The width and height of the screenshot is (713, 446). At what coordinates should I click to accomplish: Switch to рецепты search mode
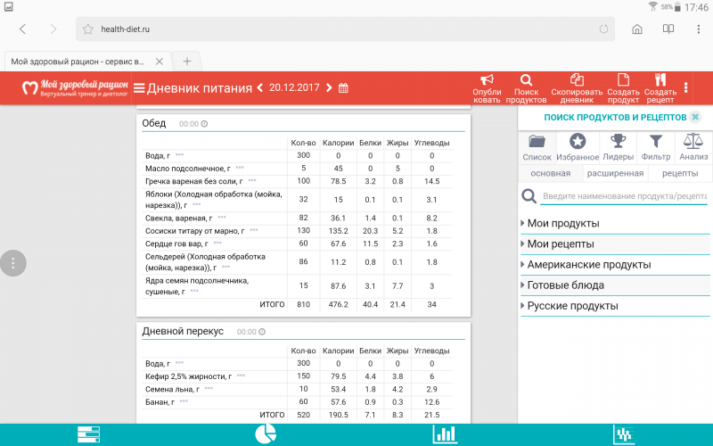[679, 173]
